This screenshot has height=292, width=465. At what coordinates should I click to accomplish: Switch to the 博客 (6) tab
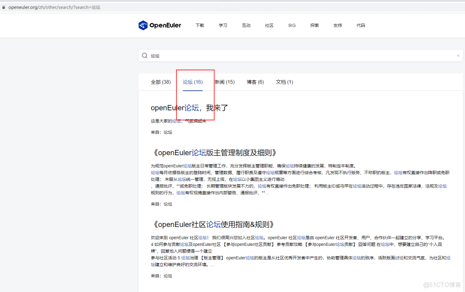[x=254, y=82]
